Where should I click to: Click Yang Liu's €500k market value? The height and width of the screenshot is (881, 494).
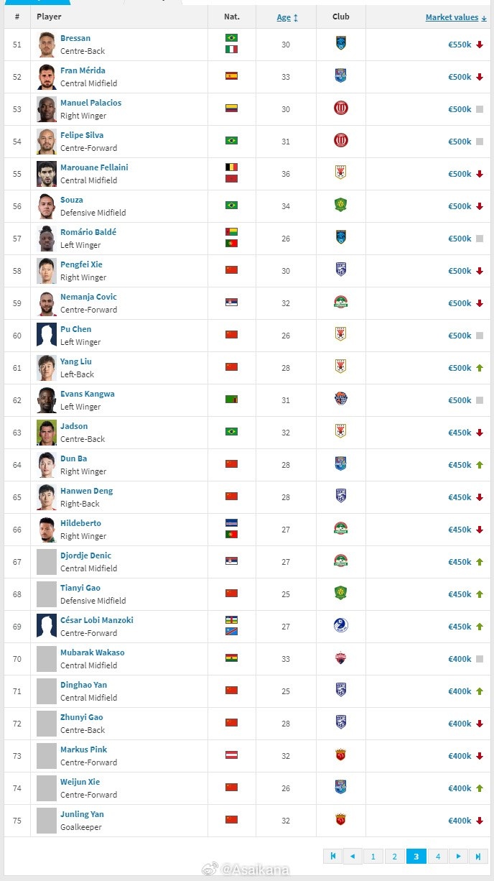[460, 368]
